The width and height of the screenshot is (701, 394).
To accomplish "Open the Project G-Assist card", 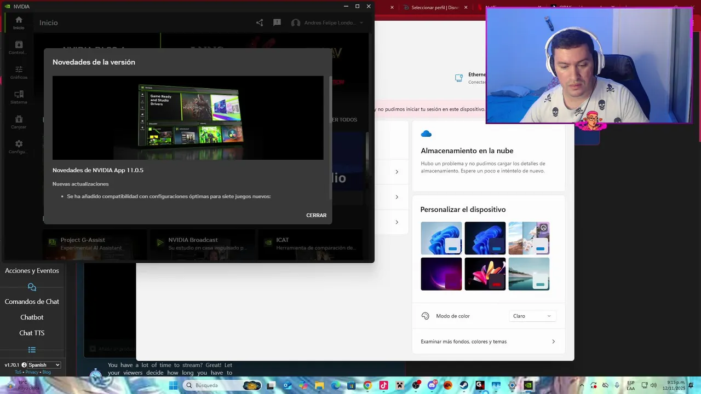I will (x=95, y=244).
